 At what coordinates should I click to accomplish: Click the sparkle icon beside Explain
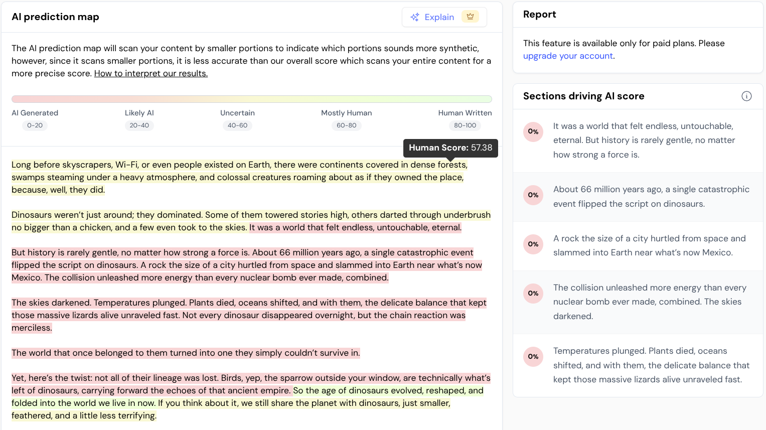point(415,17)
